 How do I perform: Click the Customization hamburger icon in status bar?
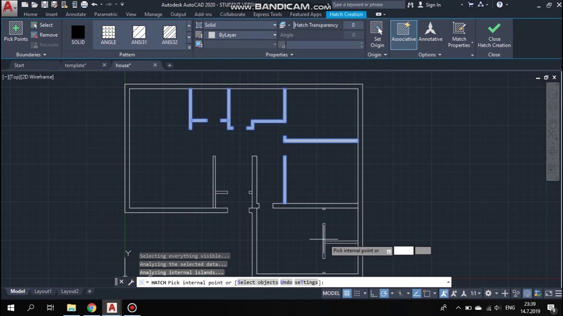pos(558,293)
